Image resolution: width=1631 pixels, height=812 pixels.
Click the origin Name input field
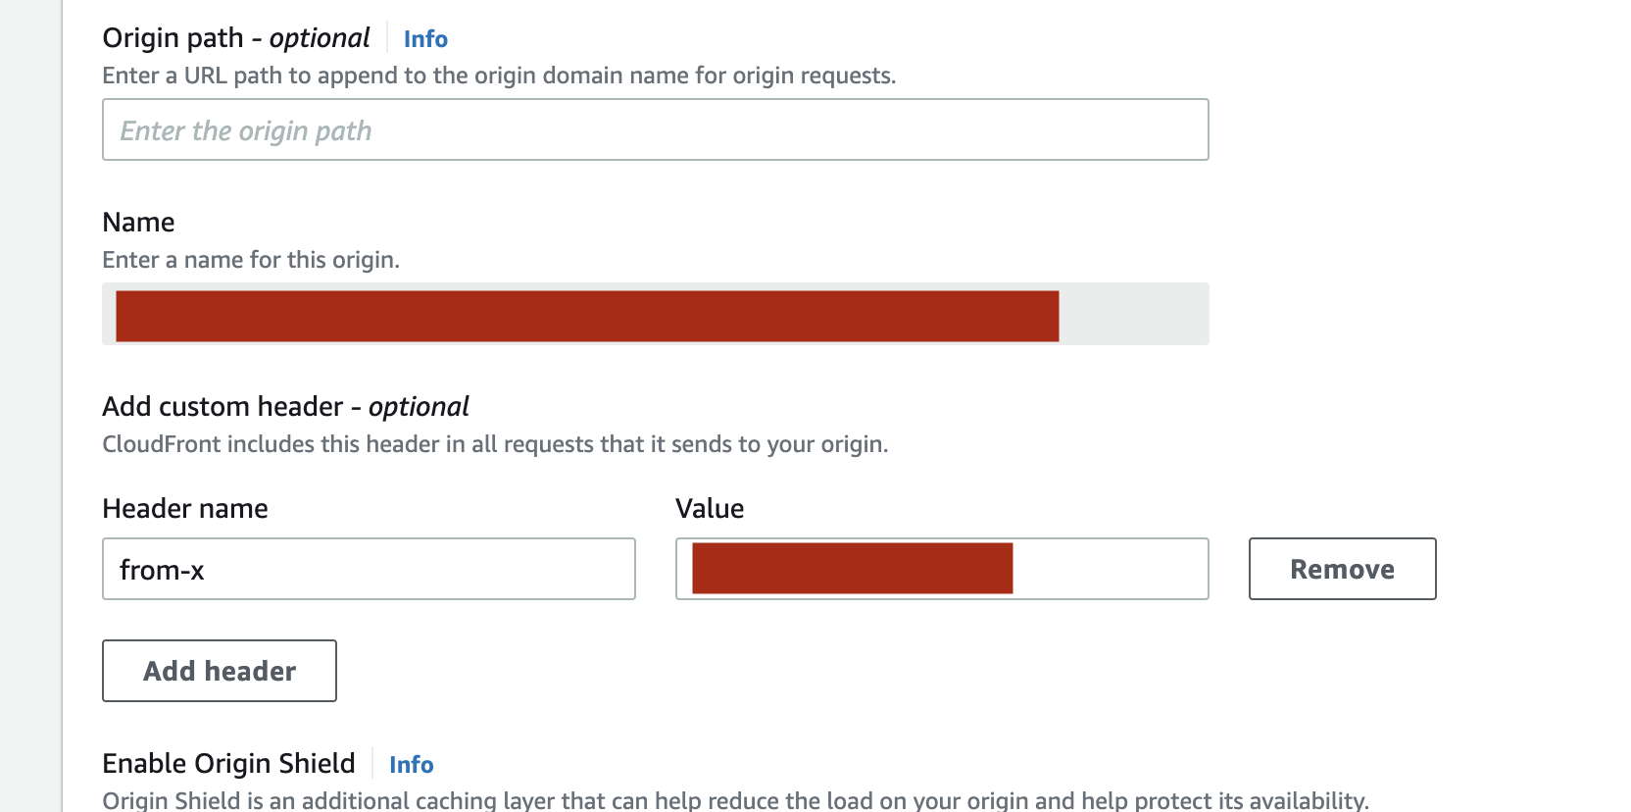[655, 314]
